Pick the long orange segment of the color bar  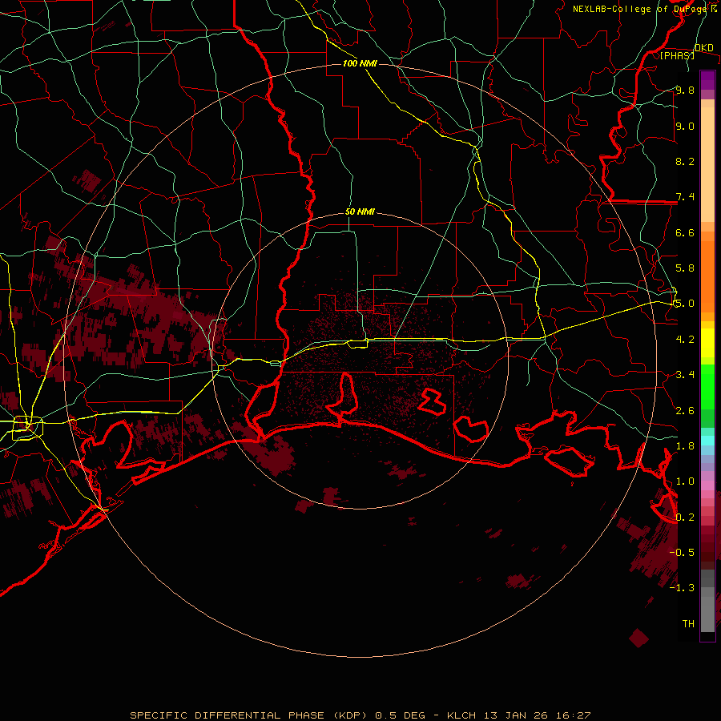(x=707, y=277)
